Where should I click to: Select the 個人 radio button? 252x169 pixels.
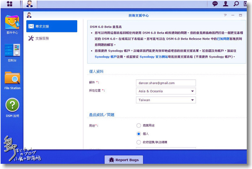pyautogui.click(x=138, y=134)
